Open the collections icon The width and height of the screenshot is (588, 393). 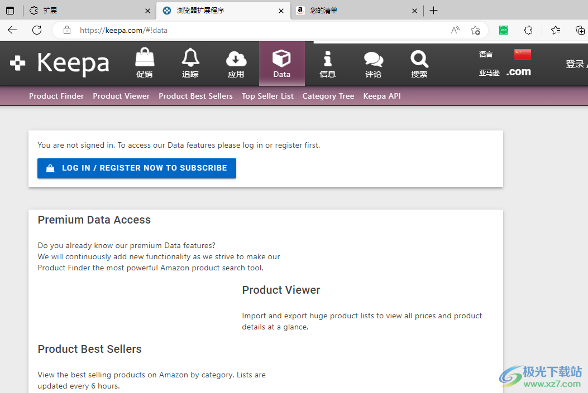[x=580, y=30]
